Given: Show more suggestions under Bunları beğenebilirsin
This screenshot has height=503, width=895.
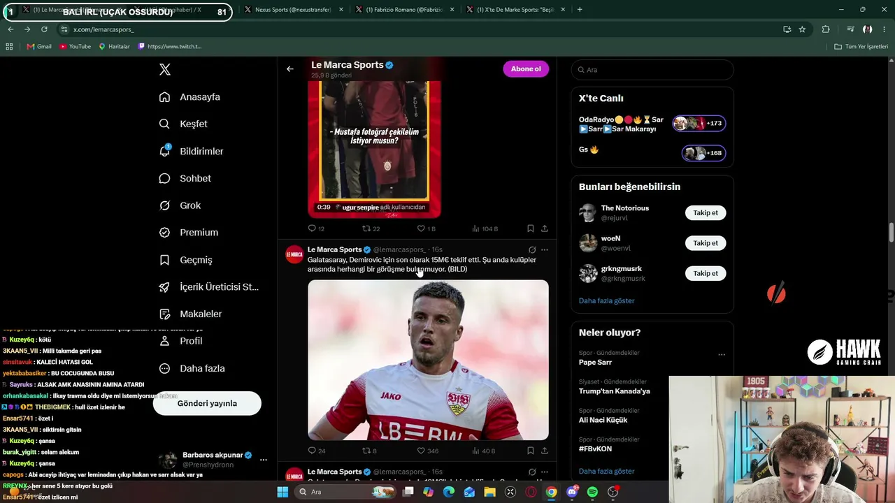Looking at the screenshot, I should point(606,300).
